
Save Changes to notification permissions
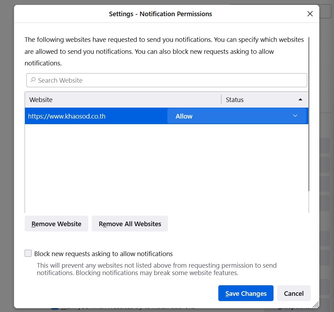tap(246, 293)
